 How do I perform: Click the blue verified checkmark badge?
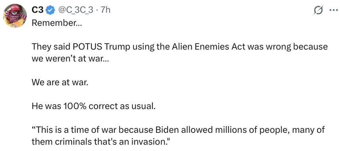pyautogui.click(x=51, y=11)
